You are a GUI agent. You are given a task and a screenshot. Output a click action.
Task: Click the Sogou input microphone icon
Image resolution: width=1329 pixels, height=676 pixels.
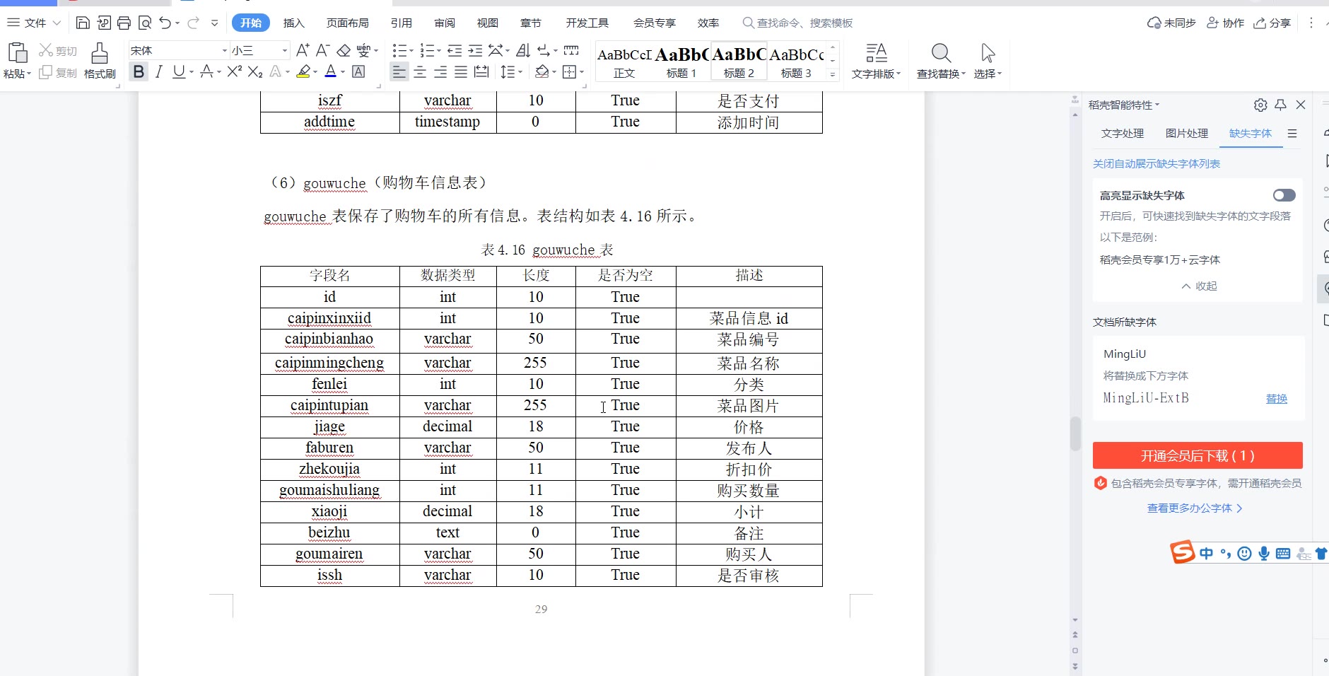point(1264,553)
